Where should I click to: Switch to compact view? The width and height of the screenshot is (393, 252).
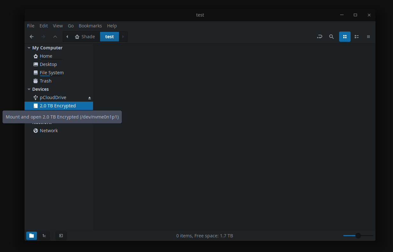(x=368, y=36)
